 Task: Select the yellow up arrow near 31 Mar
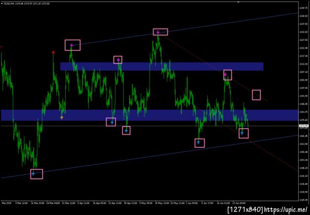(61, 118)
